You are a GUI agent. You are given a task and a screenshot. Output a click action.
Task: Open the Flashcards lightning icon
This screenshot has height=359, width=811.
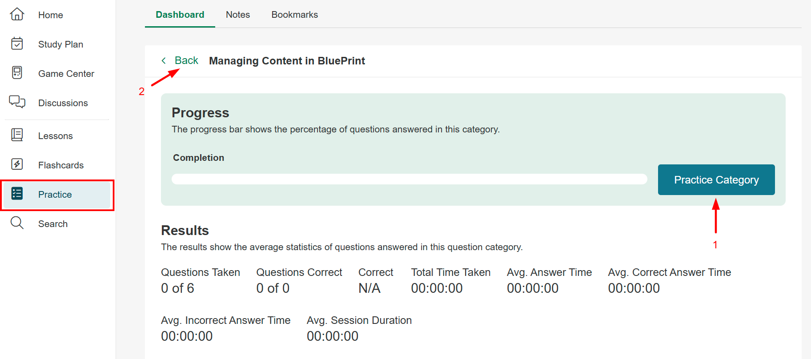pos(17,164)
